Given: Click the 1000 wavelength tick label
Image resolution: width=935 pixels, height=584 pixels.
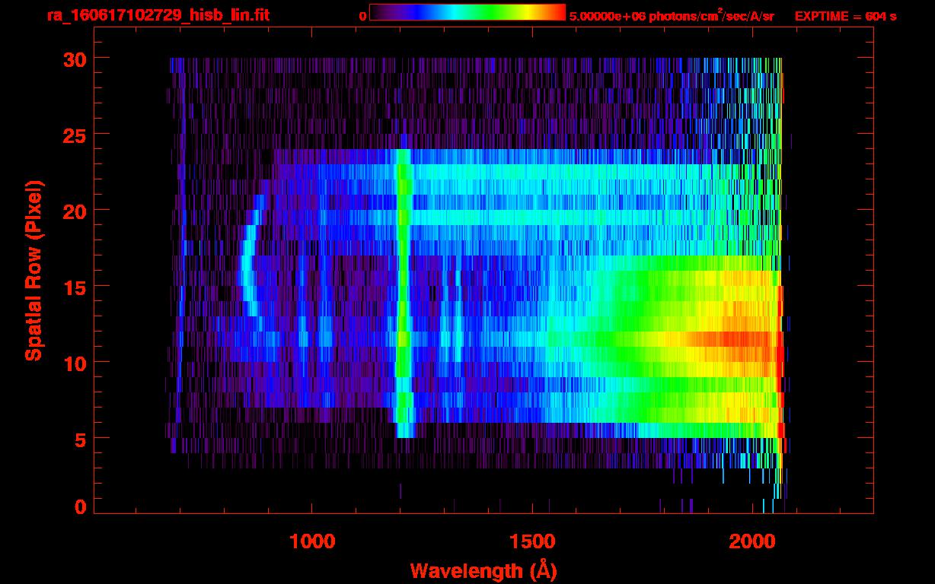Looking at the screenshot, I should [311, 541].
